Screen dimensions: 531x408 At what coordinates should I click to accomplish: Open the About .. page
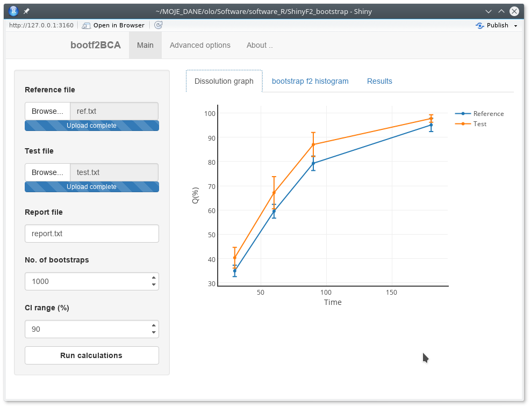[x=260, y=45]
